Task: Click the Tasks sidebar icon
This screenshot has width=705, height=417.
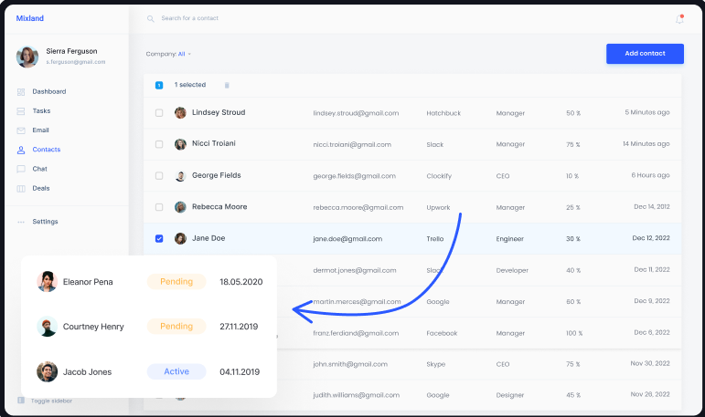Action: [x=21, y=111]
